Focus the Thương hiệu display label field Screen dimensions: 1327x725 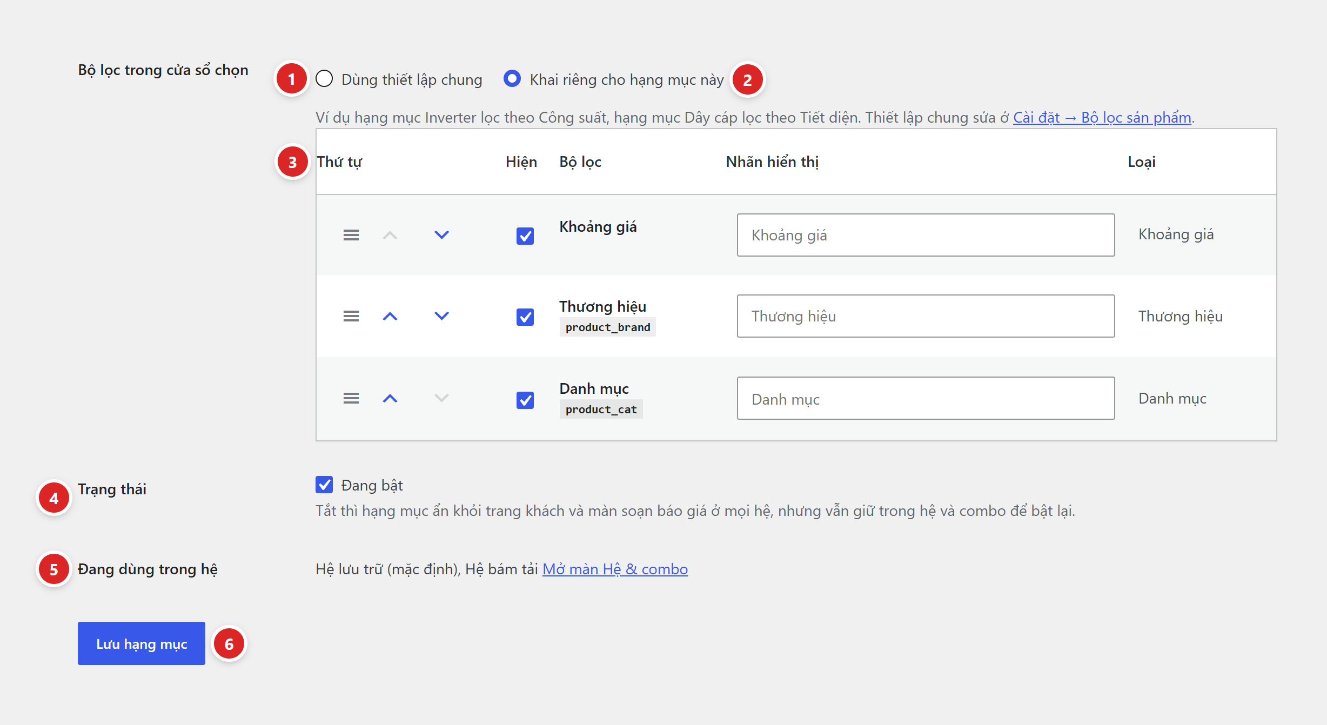pos(926,316)
